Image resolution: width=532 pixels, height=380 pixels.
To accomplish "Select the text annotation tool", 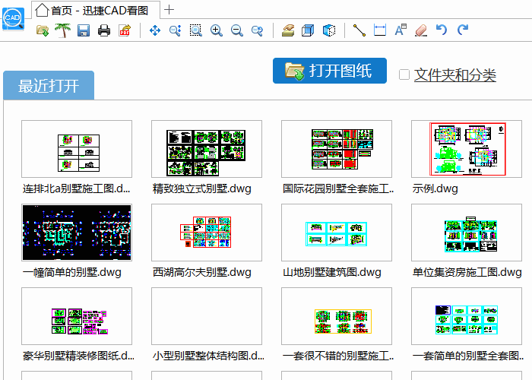I will [x=401, y=30].
